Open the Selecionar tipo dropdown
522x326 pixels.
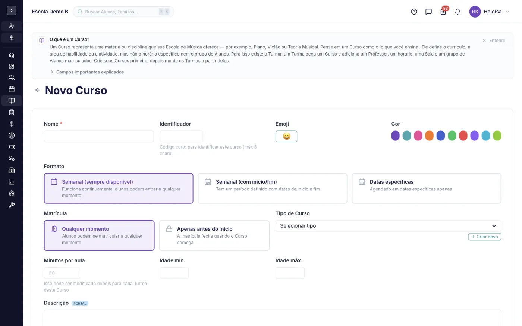pos(388,226)
